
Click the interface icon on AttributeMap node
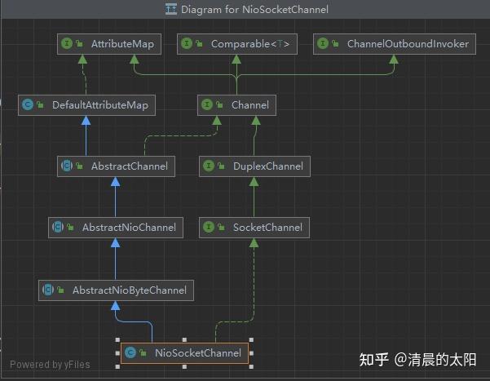[x=67, y=43]
